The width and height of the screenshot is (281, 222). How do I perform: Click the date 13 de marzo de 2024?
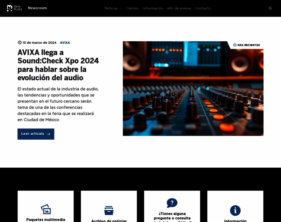pos(40,43)
